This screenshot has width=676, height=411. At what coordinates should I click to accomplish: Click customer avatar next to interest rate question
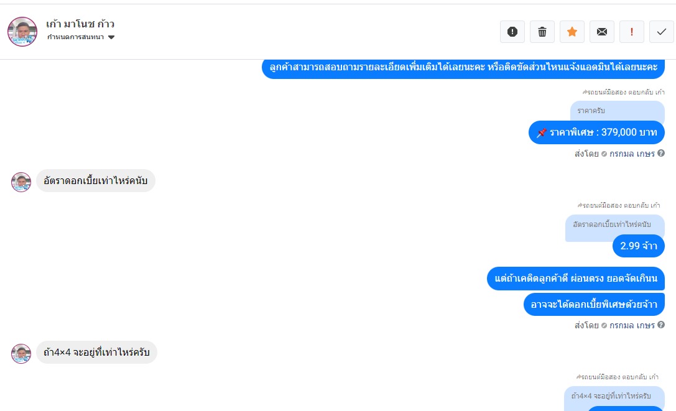tap(21, 182)
